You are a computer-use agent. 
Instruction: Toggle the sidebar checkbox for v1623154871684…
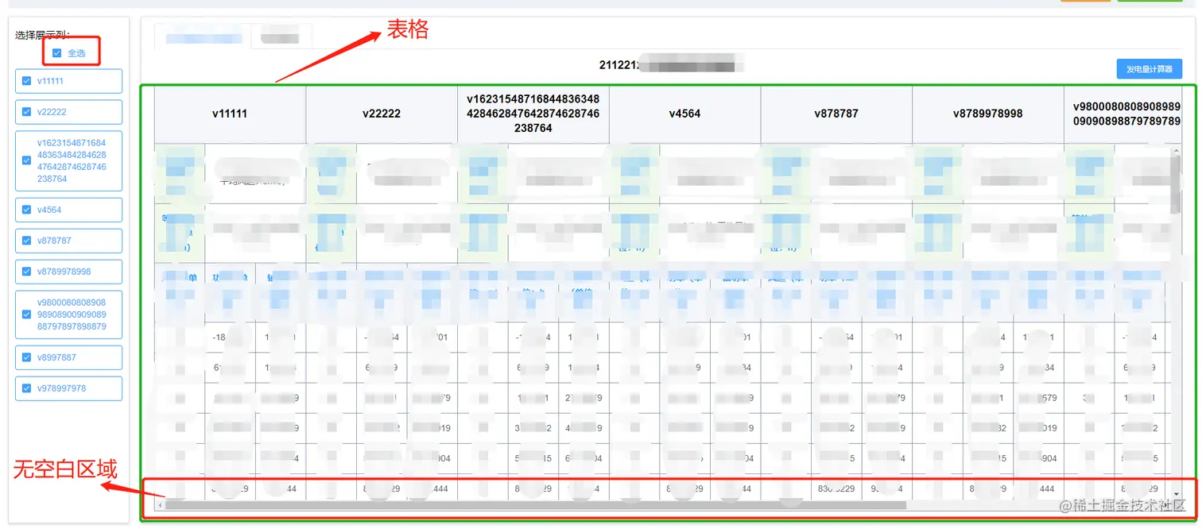pyautogui.click(x=27, y=160)
